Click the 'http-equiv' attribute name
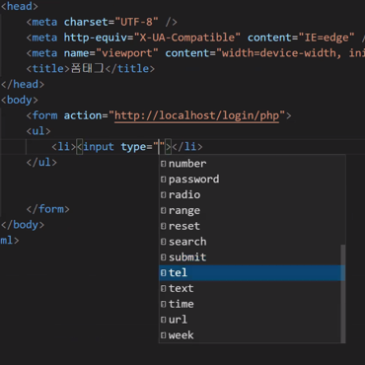Screen dimensions: 365x365 (x=96, y=37)
